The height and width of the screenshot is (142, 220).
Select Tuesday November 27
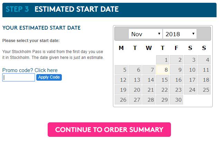135,100
